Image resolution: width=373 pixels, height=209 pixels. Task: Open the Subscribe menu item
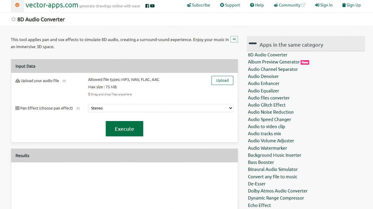click(198, 5)
